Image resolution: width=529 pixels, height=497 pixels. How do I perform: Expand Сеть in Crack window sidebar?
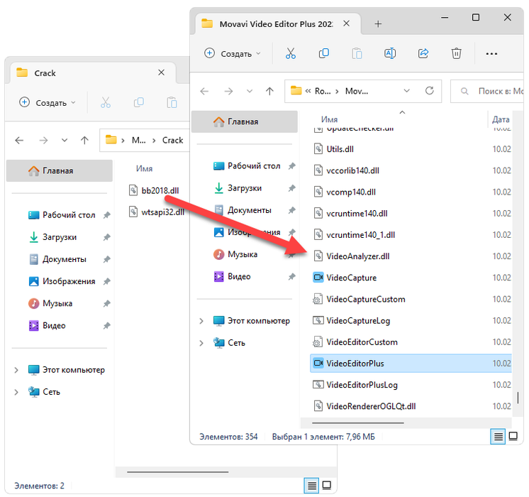(16, 392)
